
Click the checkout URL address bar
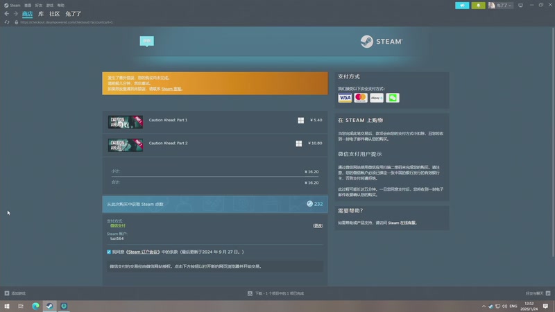67,22
